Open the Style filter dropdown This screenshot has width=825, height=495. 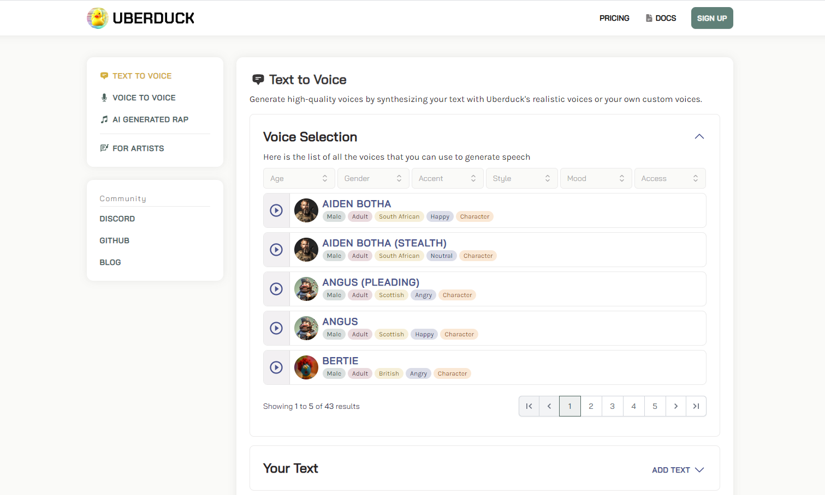521,178
